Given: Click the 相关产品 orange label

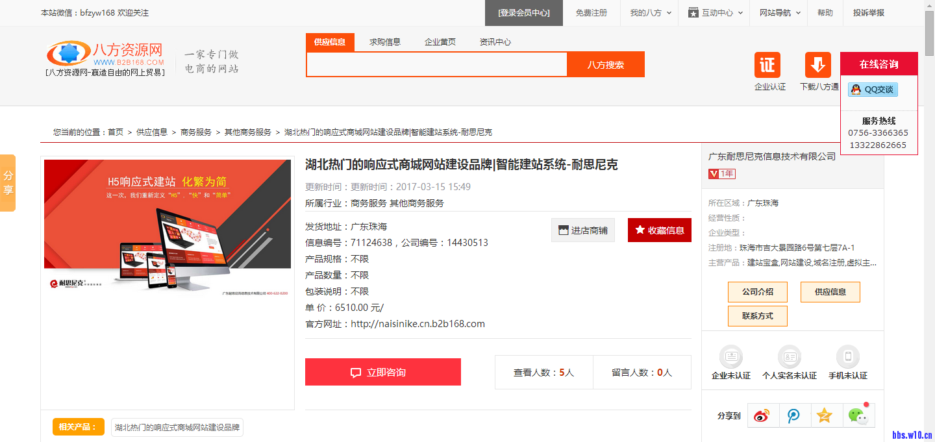Looking at the screenshot, I should point(79,427).
